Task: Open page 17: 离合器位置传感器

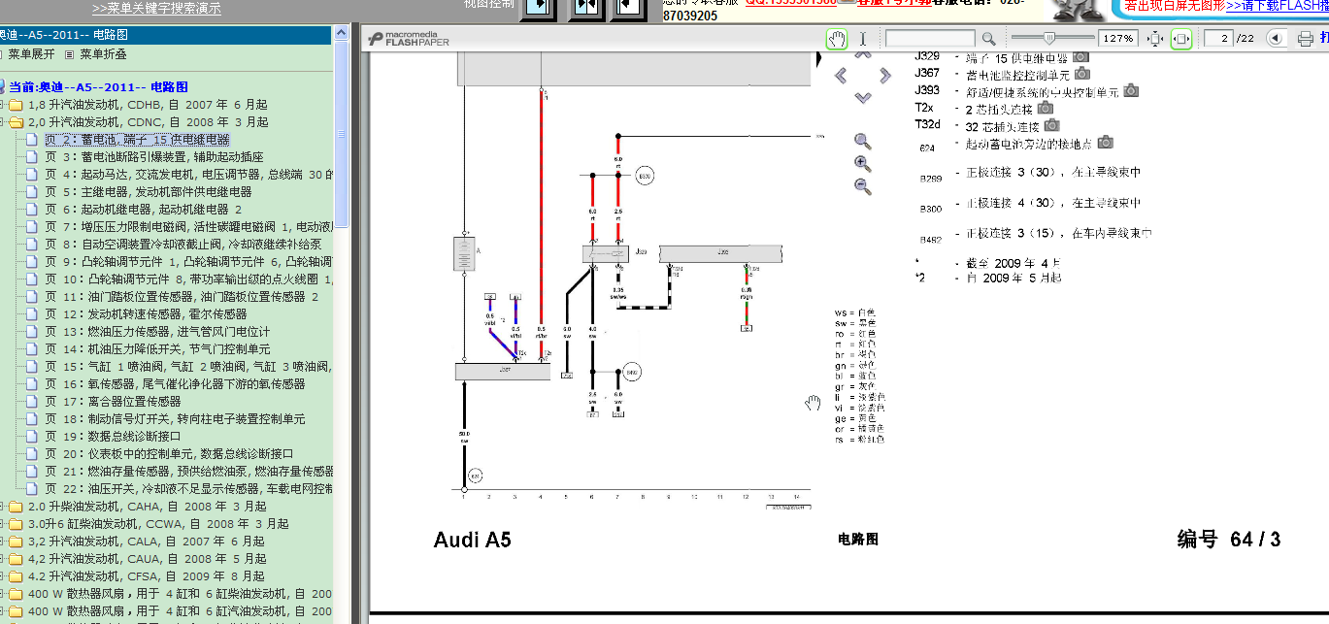Action: click(x=113, y=402)
